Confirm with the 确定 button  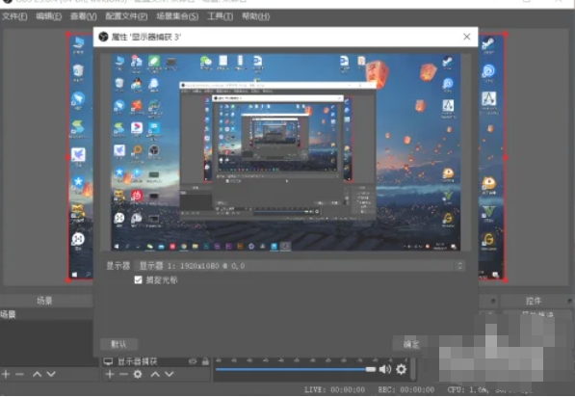(410, 344)
